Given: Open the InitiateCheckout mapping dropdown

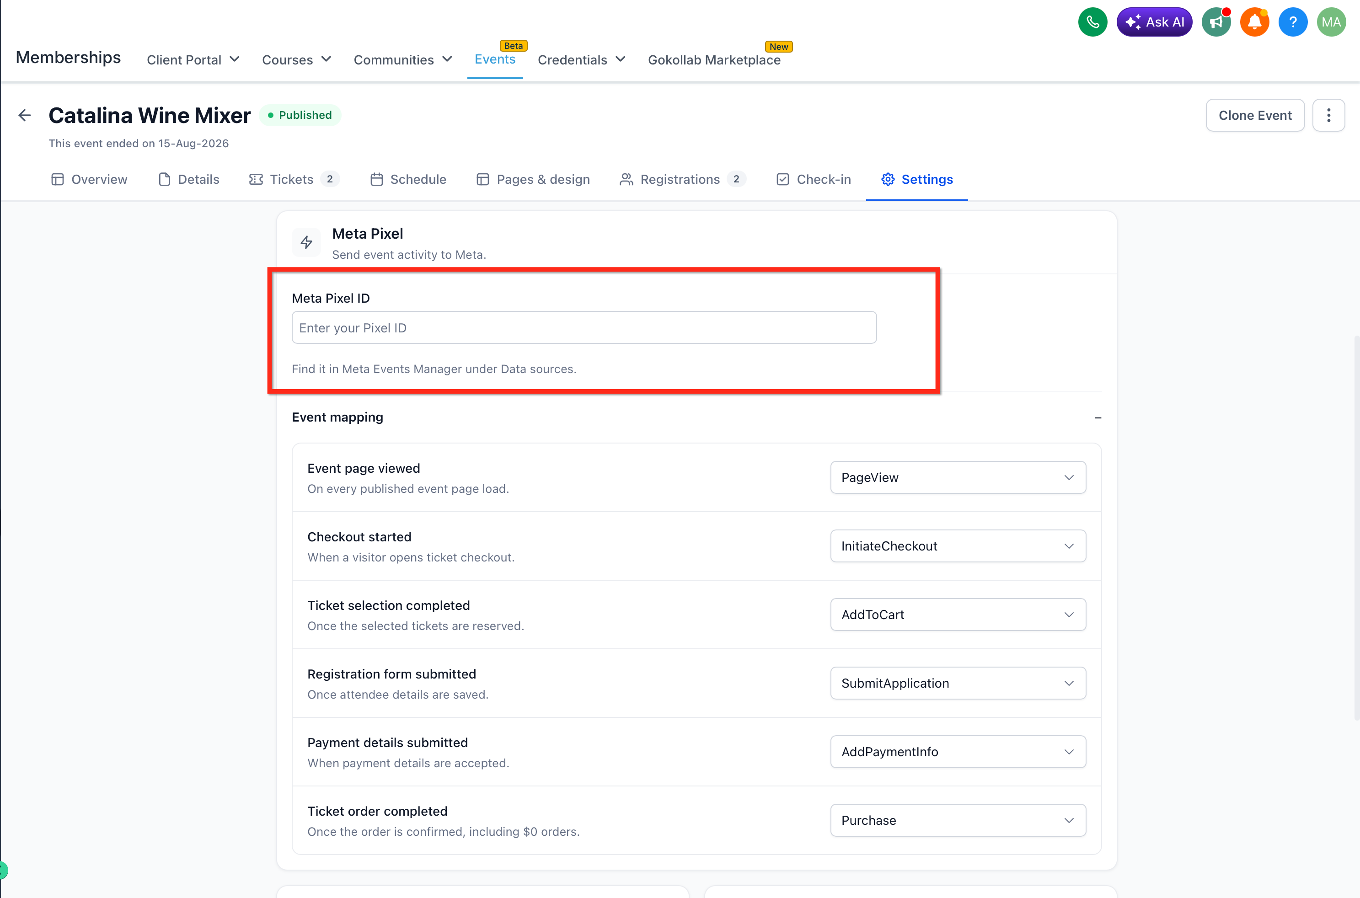Looking at the screenshot, I should coord(958,546).
